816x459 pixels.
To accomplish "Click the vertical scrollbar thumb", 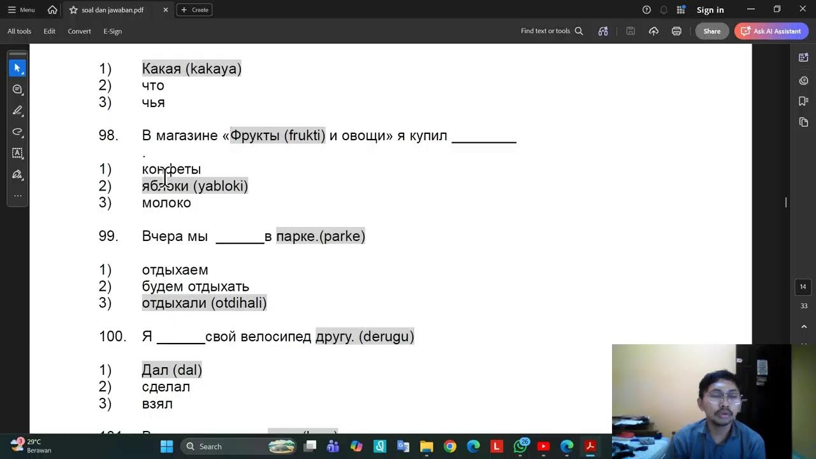I will [x=786, y=202].
